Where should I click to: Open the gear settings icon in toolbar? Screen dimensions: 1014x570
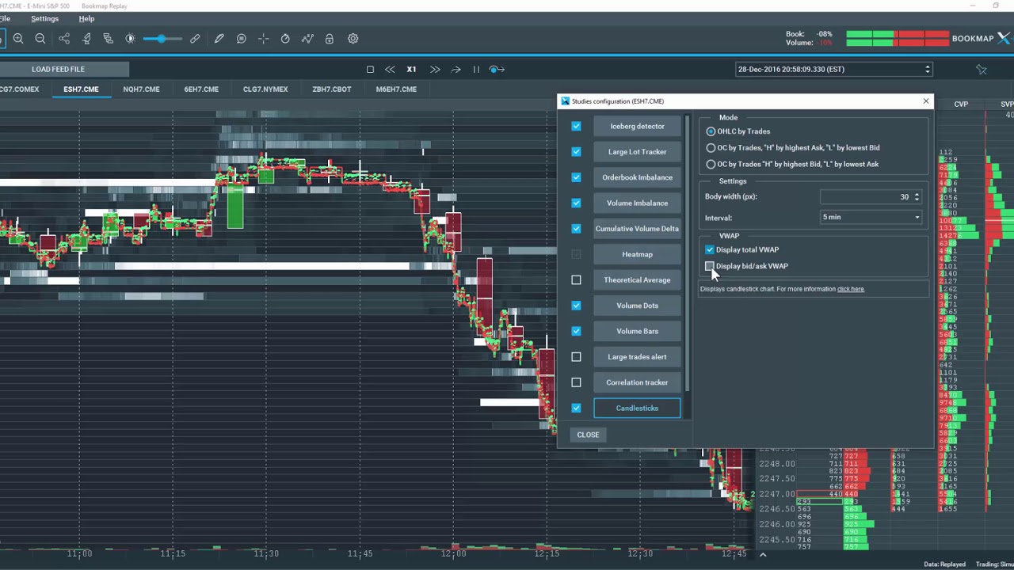(x=353, y=39)
